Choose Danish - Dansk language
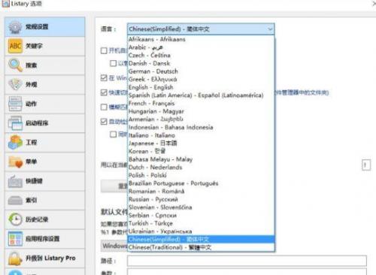The image size is (376, 275). click(201, 63)
